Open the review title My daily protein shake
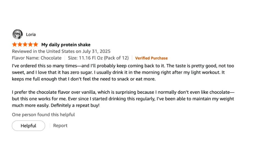This screenshot has width=253, height=165. point(66,44)
